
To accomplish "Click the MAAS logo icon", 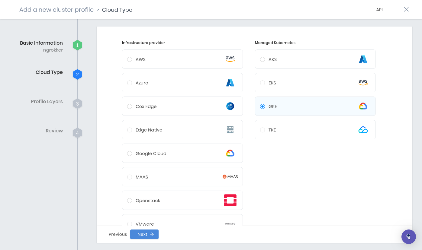I will tap(230, 176).
